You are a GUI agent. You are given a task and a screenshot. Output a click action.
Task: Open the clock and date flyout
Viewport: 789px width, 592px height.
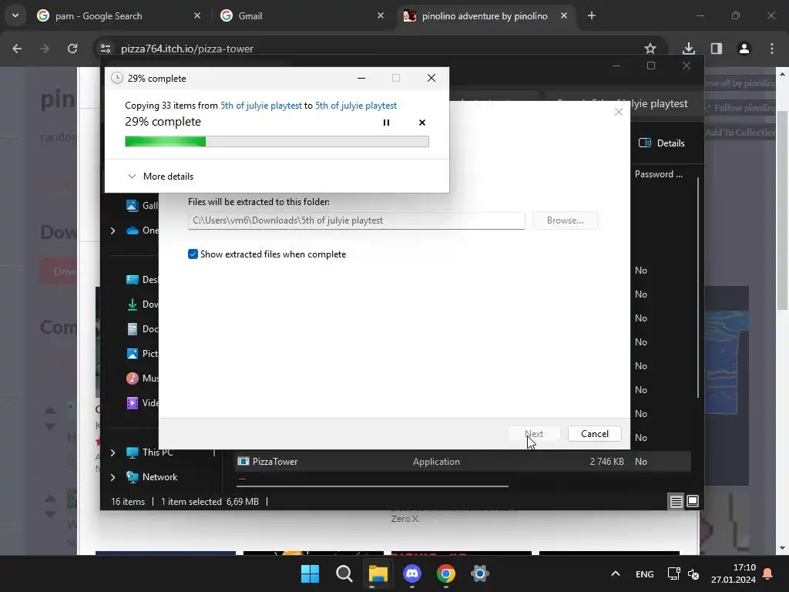(x=734, y=573)
